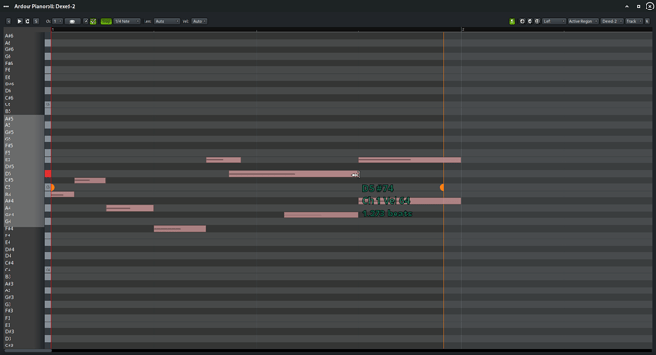Click the C4 piano key
656x355 pixels.
(x=48, y=270)
